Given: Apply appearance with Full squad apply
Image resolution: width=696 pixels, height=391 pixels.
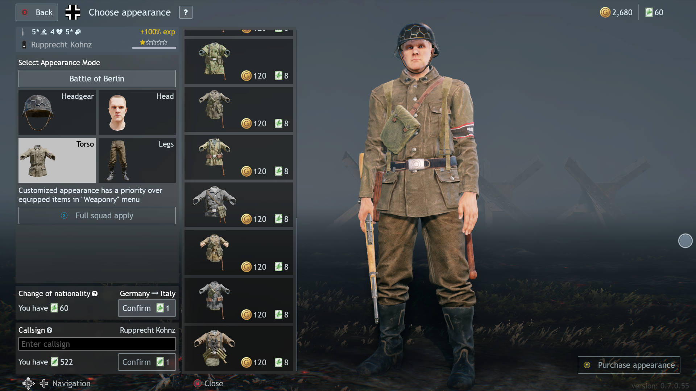Looking at the screenshot, I should click(97, 215).
